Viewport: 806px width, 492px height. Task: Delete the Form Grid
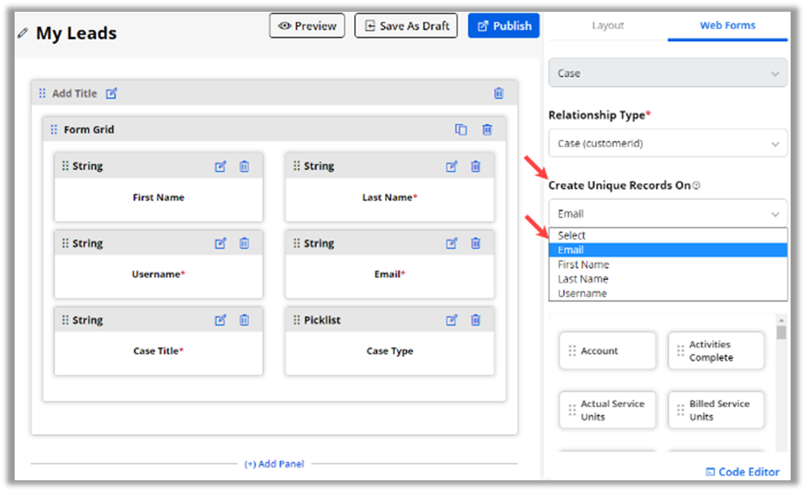487,130
